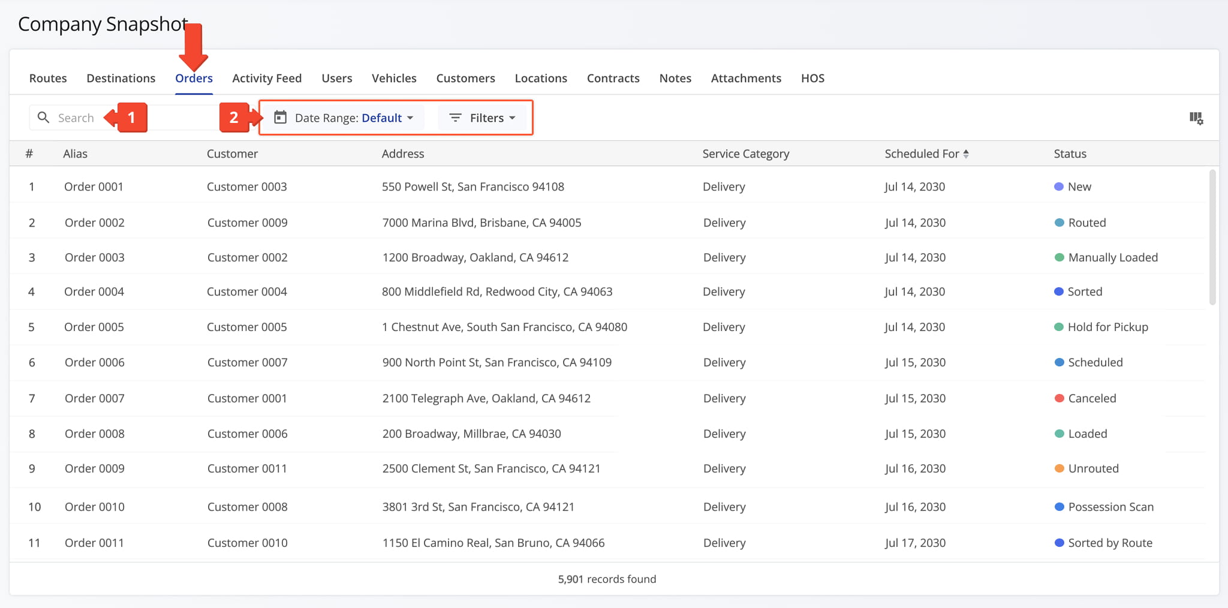Image resolution: width=1228 pixels, height=608 pixels.
Task: Click the 5,901 records found text
Action: pyautogui.click(x=607, y=579)
